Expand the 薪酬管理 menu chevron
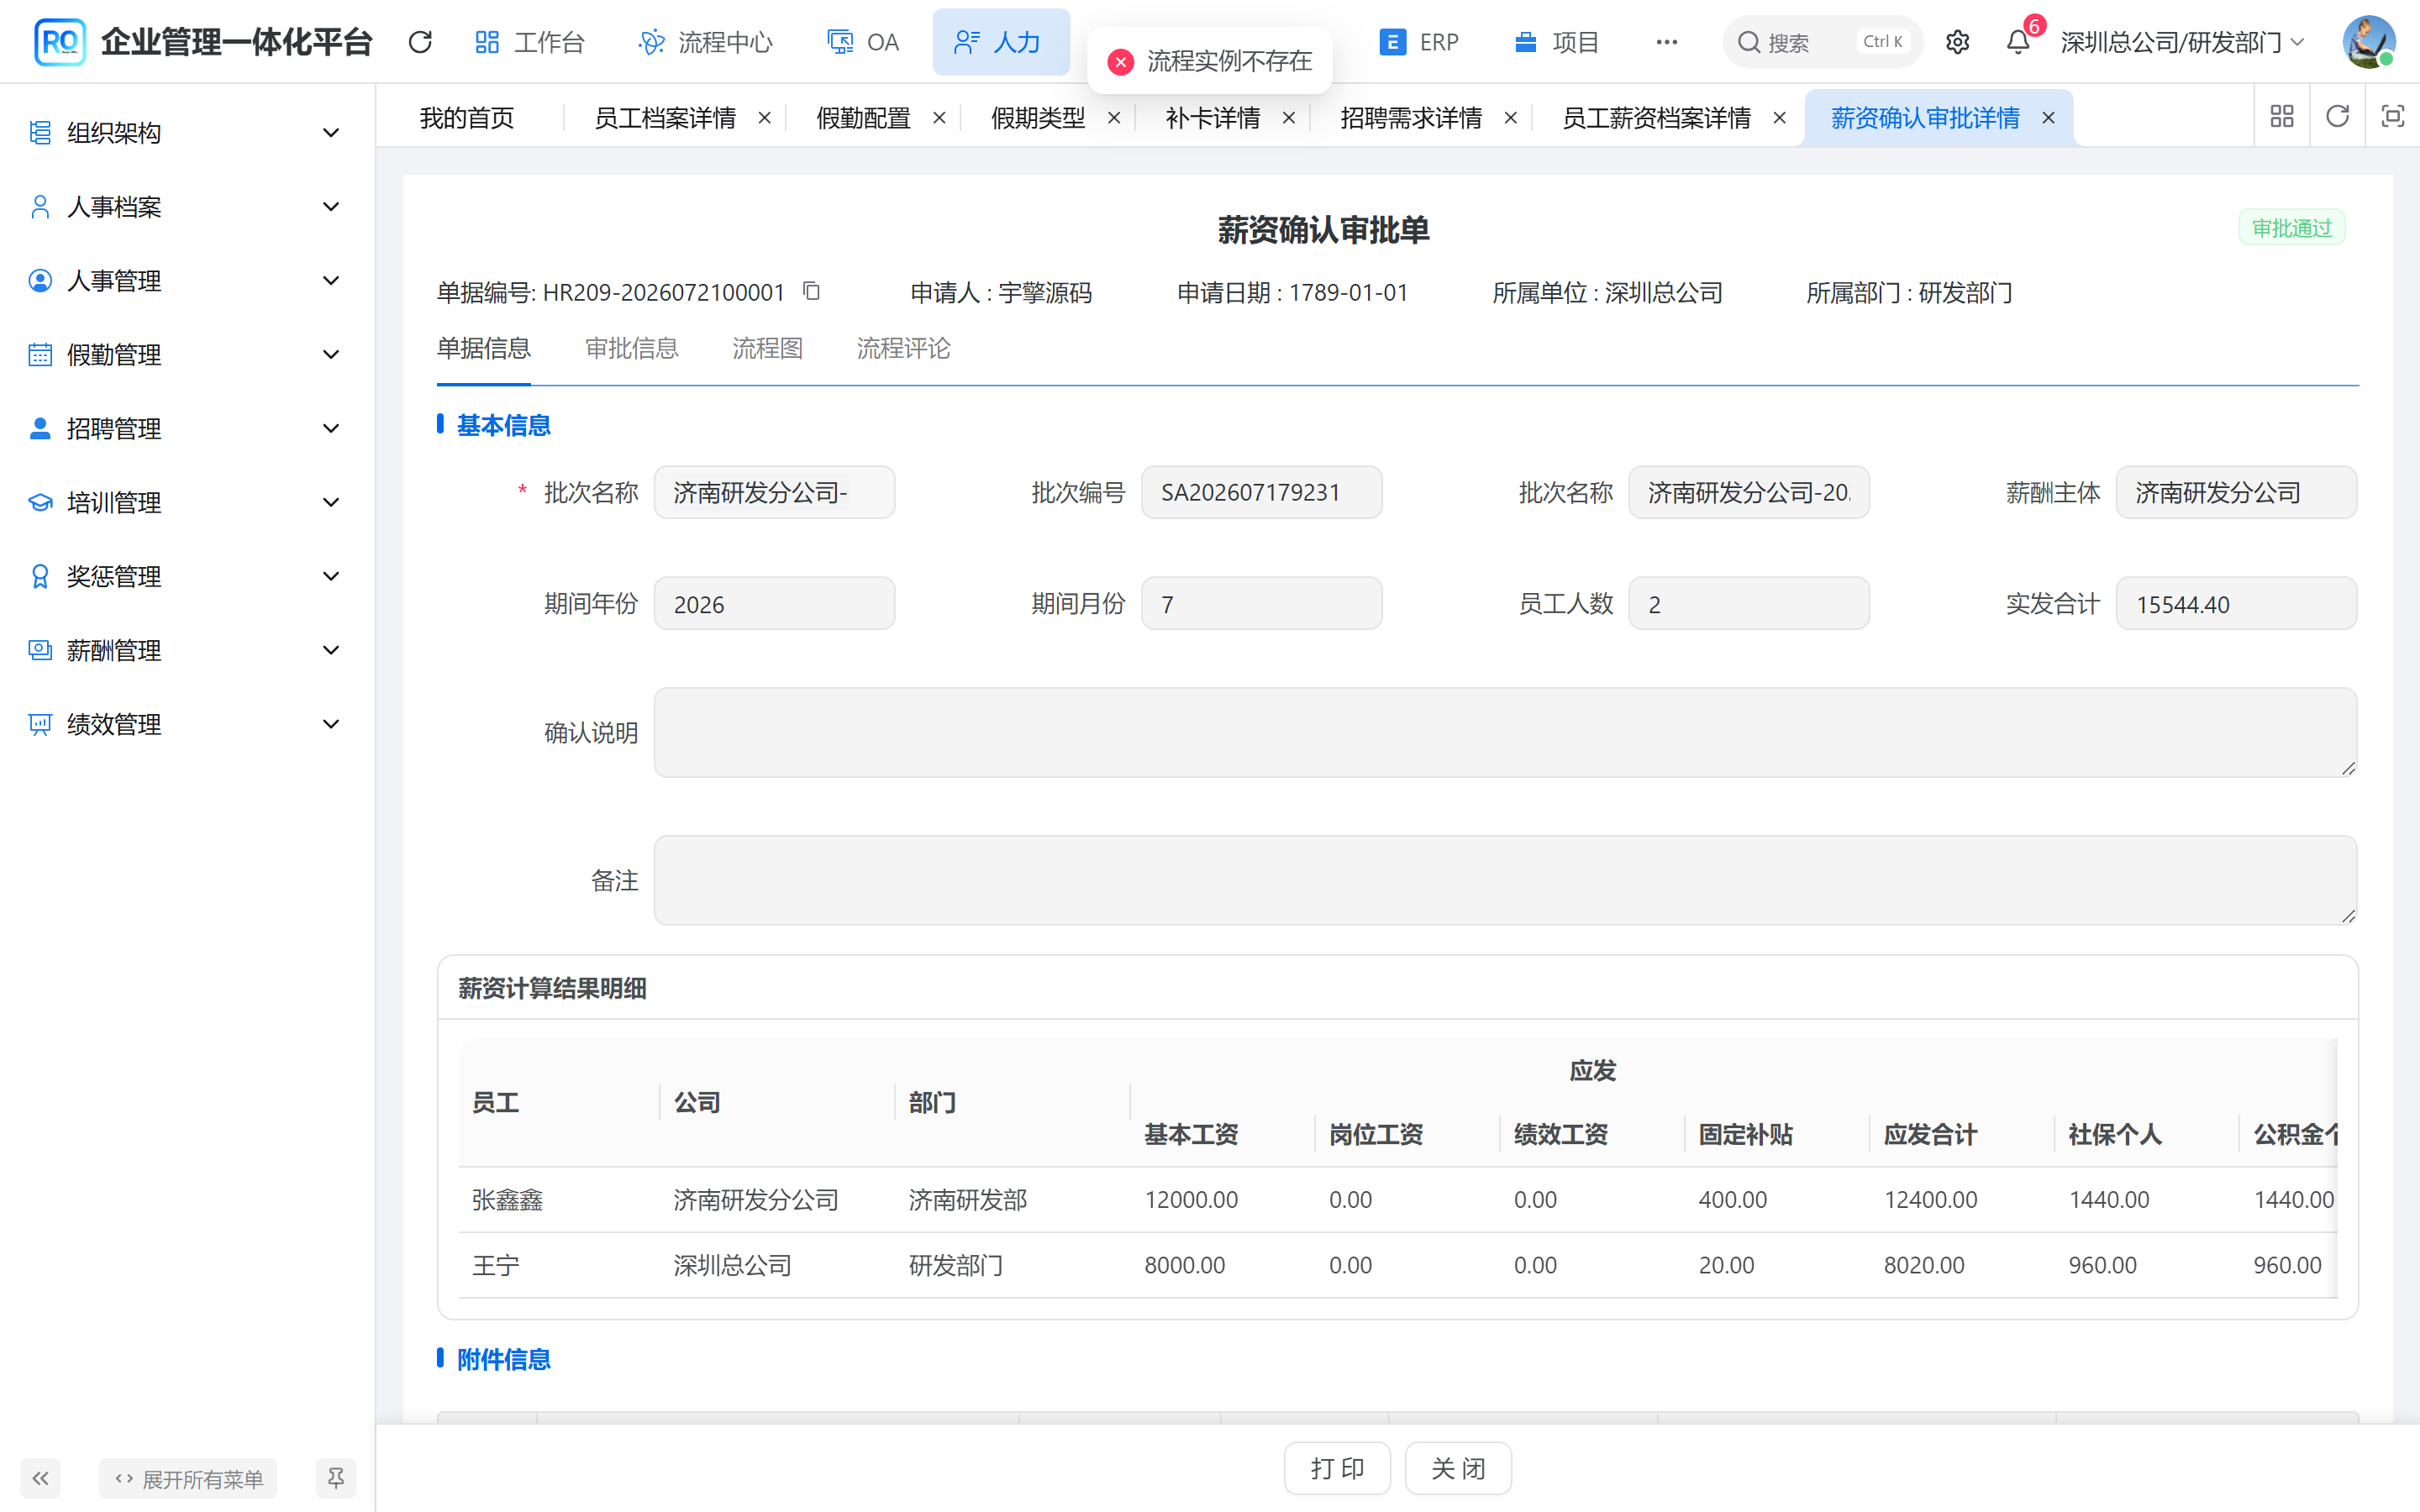Viewport: 2420px width, 1512px height. (331, 651)
